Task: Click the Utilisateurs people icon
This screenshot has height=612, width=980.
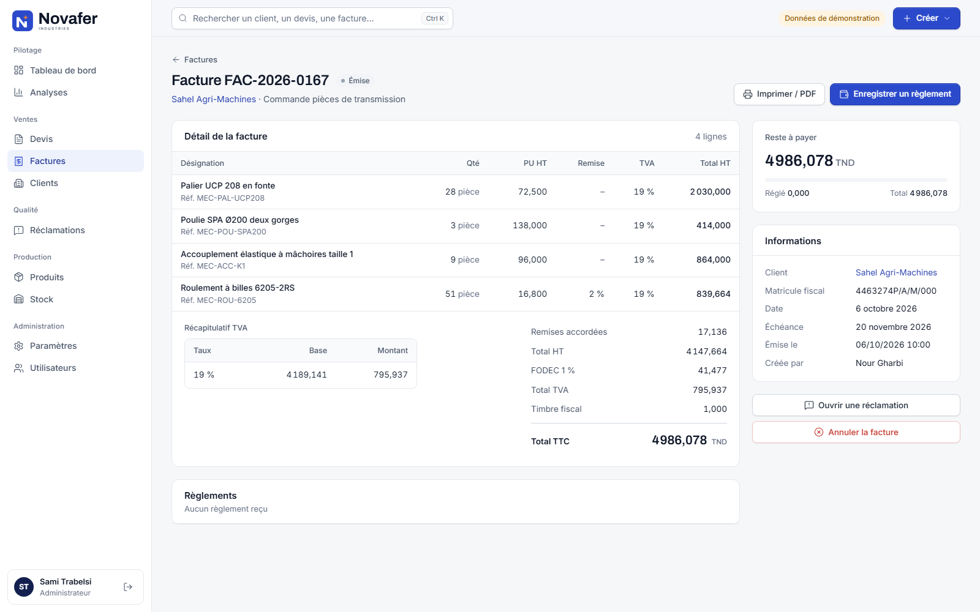Action: [19, 368]
